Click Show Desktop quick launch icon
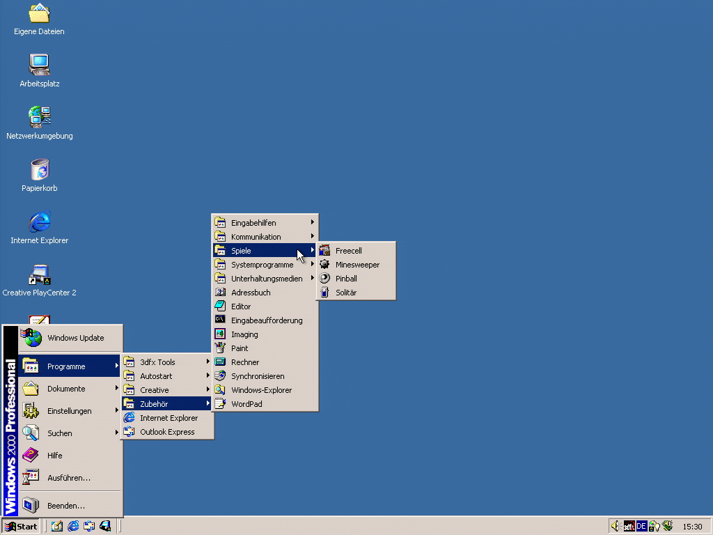713x535 pixels. click(57, 527)
